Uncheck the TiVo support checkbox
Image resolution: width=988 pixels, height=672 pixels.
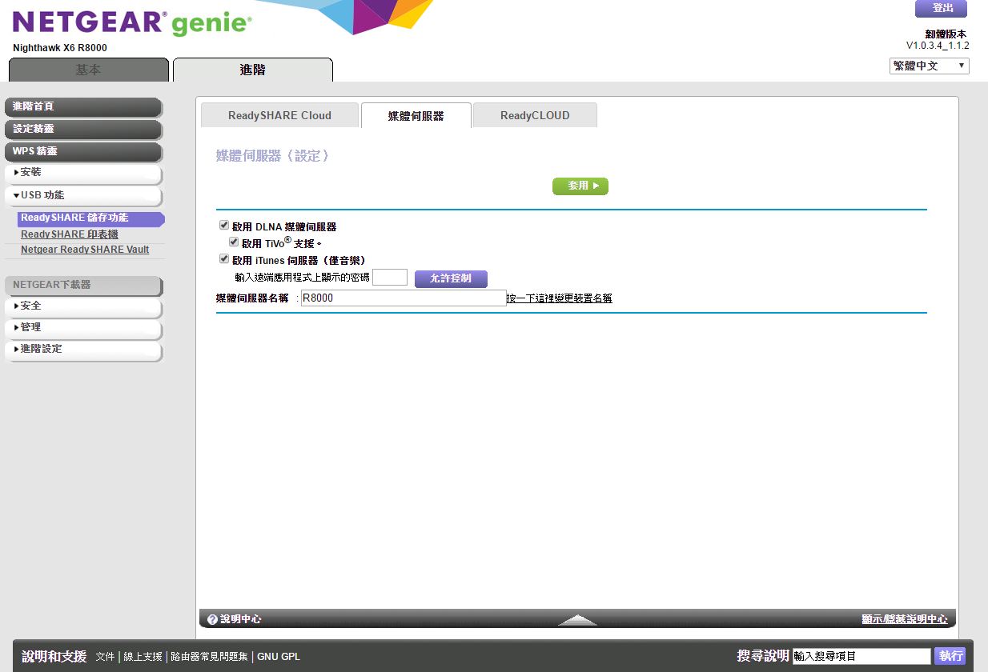tap(234, 242)
